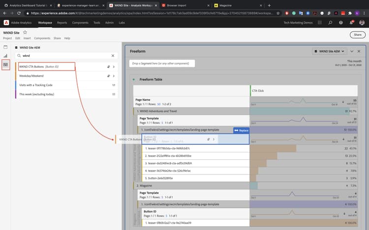The width and height of the screenshot is (369, 230).
Task: Click the Share button
Action: click(358, 35)
